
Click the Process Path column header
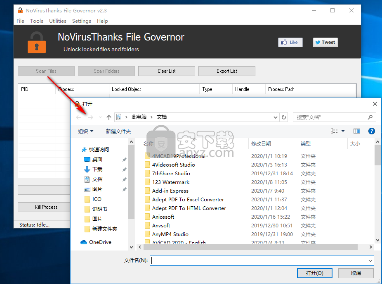[x=311, y=89]
